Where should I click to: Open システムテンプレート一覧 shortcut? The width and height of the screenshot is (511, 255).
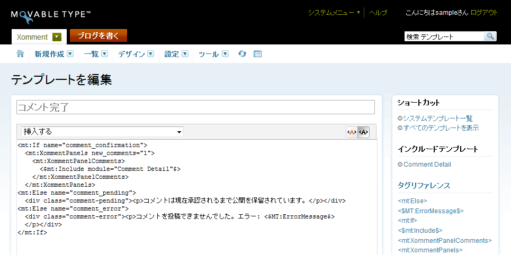[x=437, y=119]
